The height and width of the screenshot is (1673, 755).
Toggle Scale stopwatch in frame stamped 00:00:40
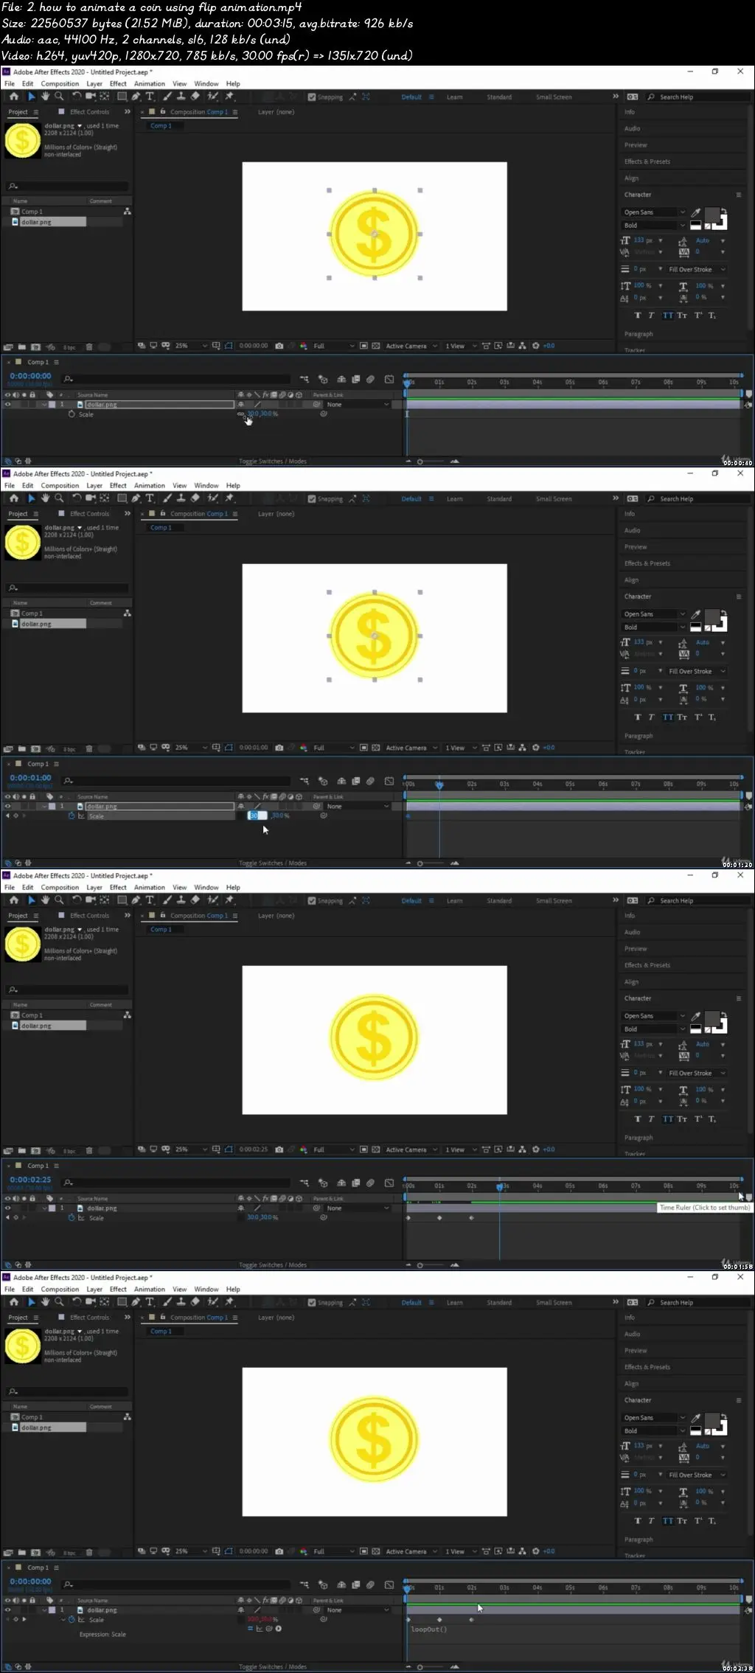(x=72, y=414)
